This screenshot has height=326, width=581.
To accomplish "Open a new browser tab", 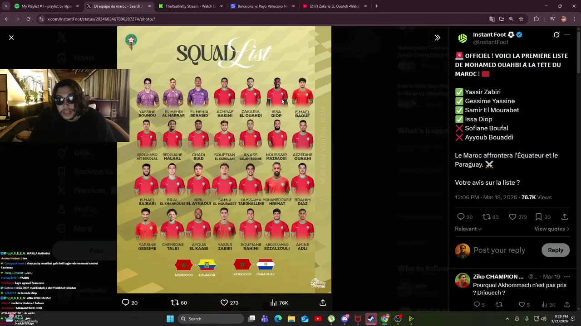I will (376, 6).
